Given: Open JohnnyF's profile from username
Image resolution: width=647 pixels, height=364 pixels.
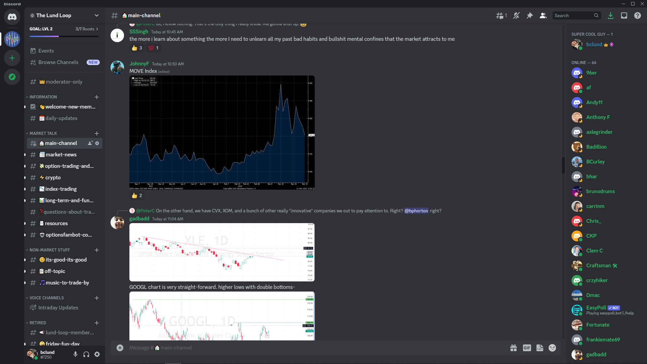Looking at the screenshot, I should point(139,64).
